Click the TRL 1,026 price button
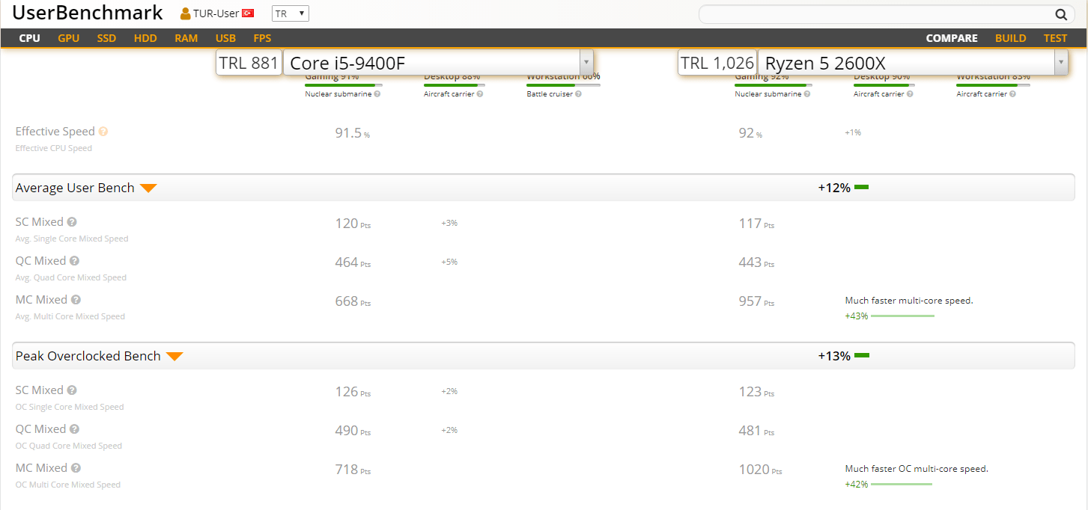The width and height of the screenshot is (1088, 510). (717, 64)
